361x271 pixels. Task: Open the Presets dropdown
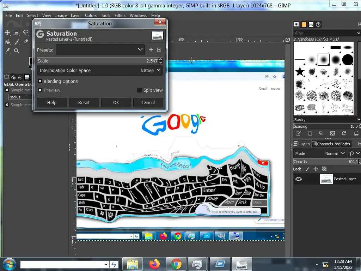click(100, 49)
